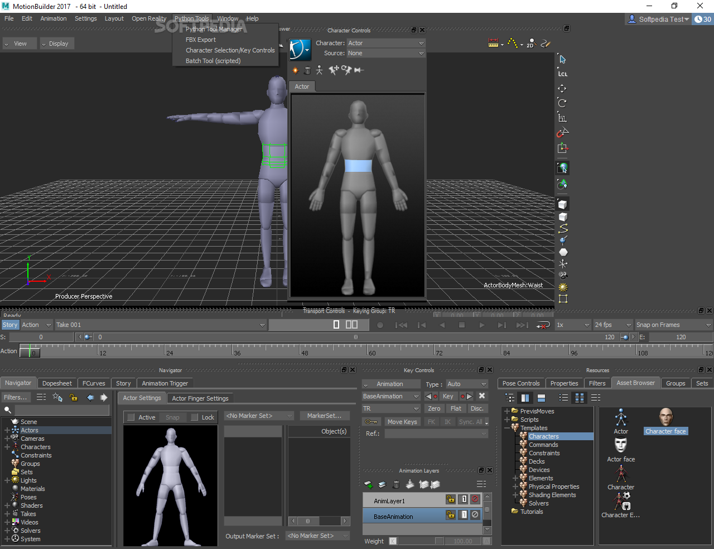The height and width of the screenshot is (549, 714).
Task: Click the forward arrow in Navigator toolbar
Action: pyautogui.click(x=104, y=397)
